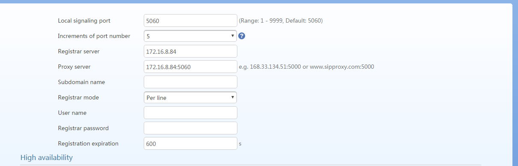Click the 'Registration expiration' label
This screenshot has height=166, width=518.
pyautogui.click(x=88, y=143)
